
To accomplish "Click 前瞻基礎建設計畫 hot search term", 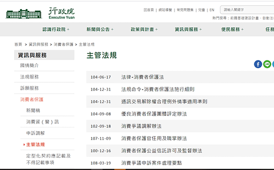I will [x=245, y=18].
